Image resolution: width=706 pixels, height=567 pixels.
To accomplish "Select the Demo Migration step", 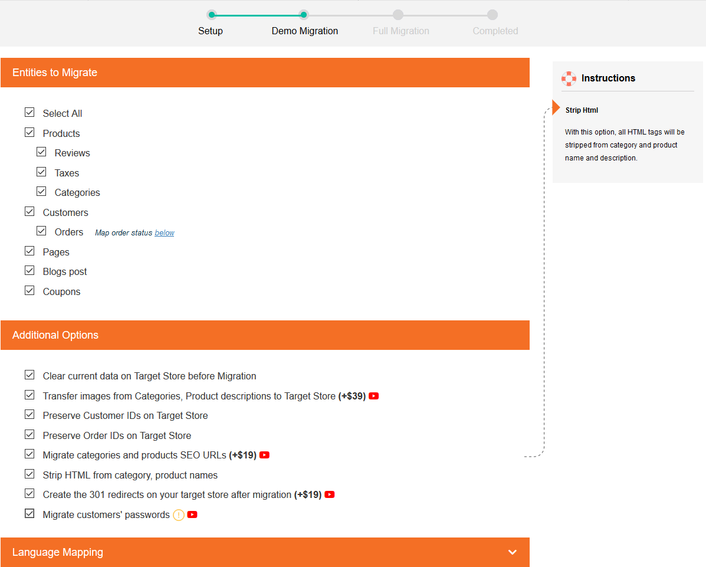I will pos(304,31).
